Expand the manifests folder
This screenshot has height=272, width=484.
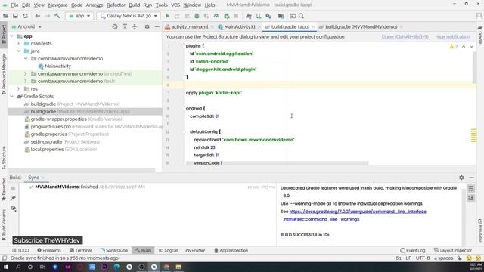[18, 44]
